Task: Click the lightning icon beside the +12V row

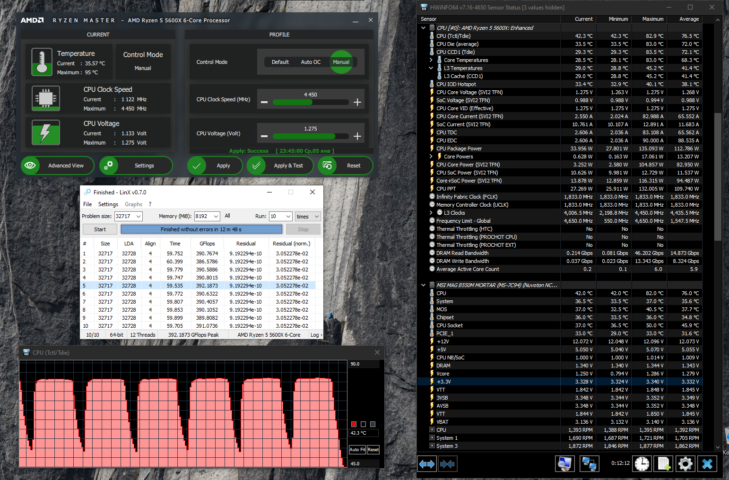Action: pos(432,341)
